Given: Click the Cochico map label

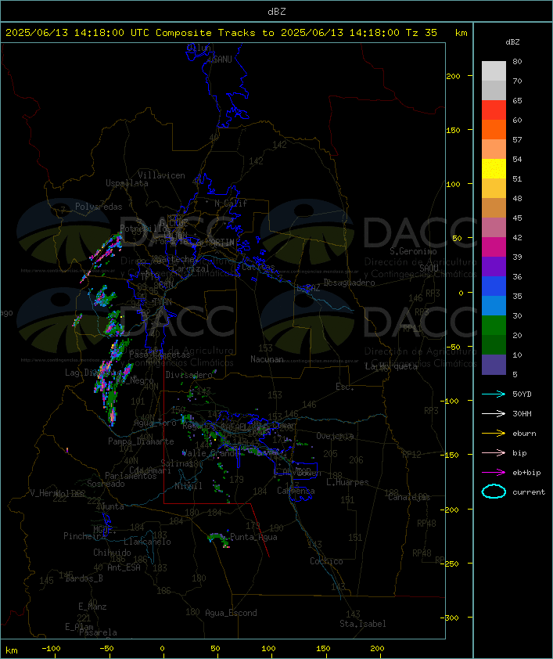Looking at the screenshot, I should [326, 561].
